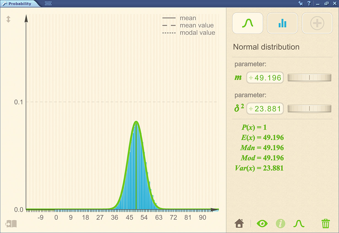Adjust the slider for parameter δ²

[309, 109]
